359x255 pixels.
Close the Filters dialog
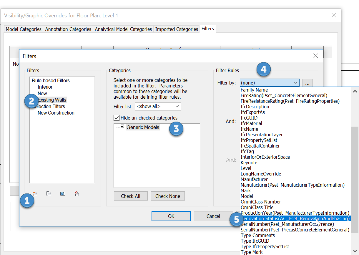pos(315,56)
